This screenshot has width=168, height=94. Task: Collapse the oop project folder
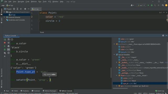(4, 12)
